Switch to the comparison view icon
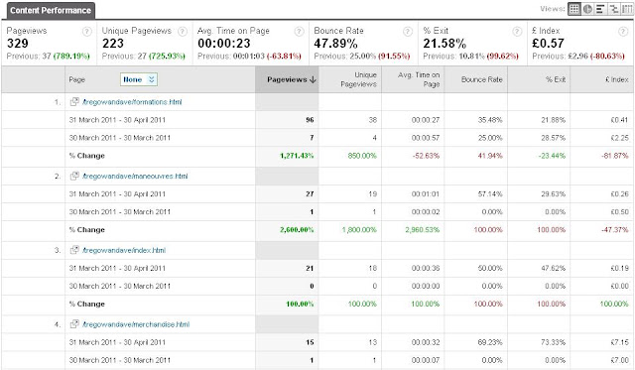 coord(613,9)
